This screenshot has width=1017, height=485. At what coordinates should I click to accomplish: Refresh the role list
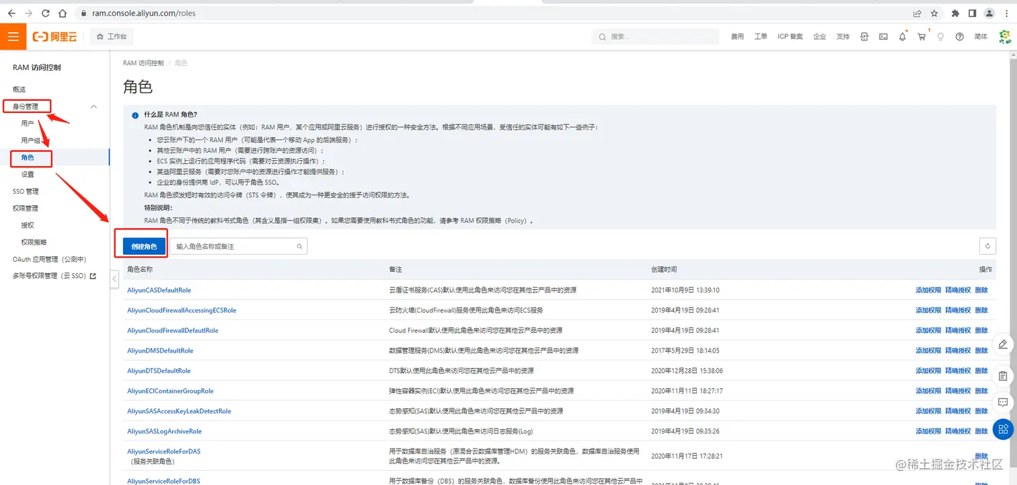(987, 246)
